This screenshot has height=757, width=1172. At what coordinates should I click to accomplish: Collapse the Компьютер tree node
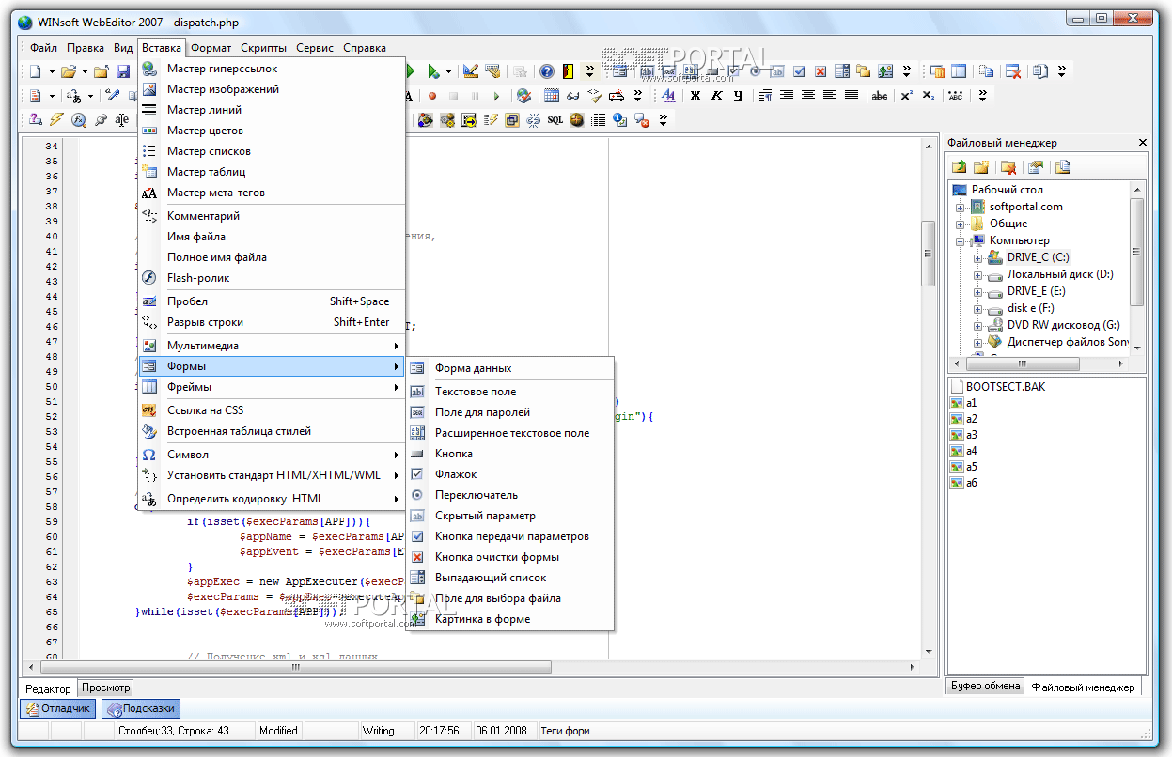(x=961, y=240)
